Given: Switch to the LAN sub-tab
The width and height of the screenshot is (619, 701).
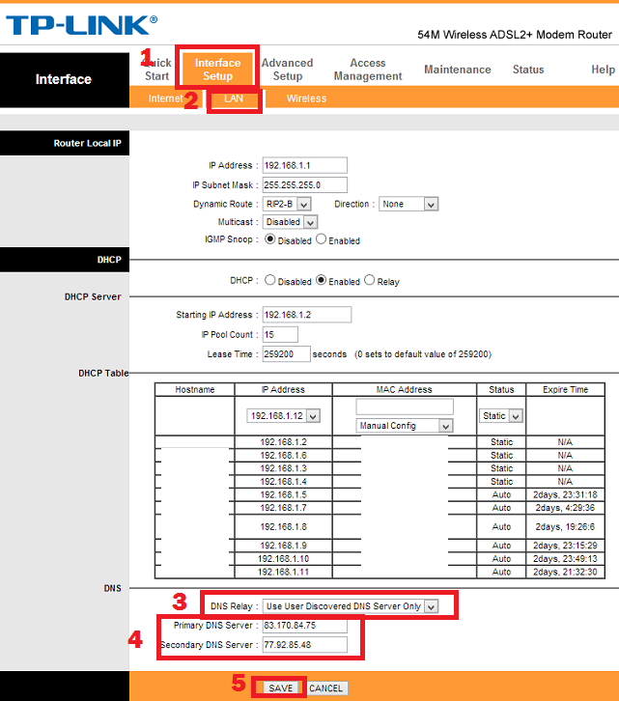Looking at the screenshot, I should (234, 98).
